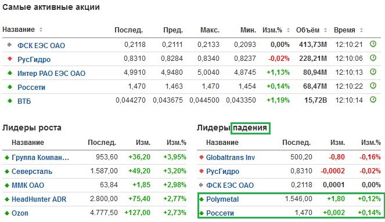
Task: Open Polymetal in Лидеры падения
Action: tap(222, 199)
